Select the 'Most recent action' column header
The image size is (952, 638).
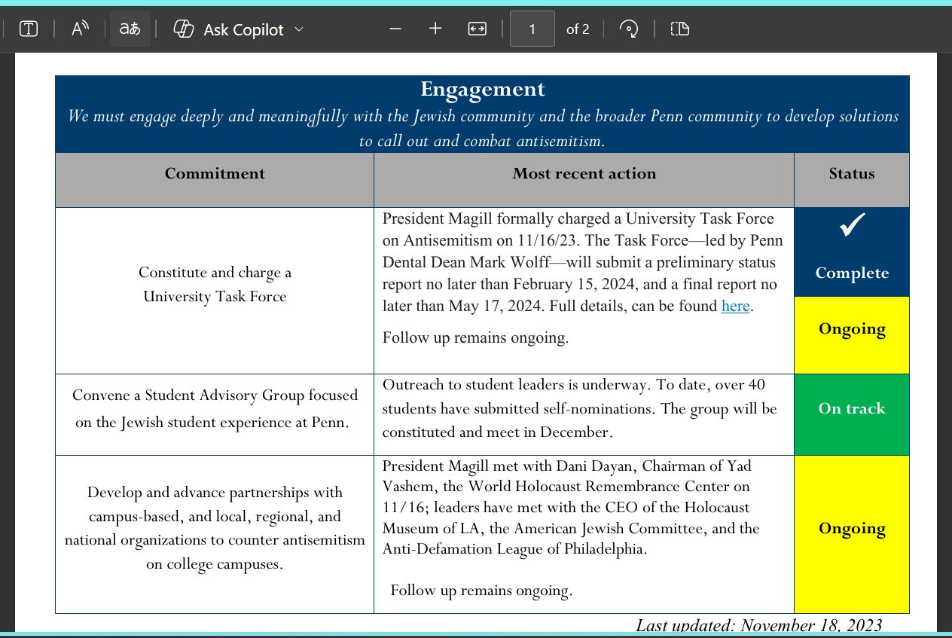pos(584,173)
